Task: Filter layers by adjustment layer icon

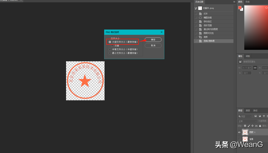Action: pos(260,116)
